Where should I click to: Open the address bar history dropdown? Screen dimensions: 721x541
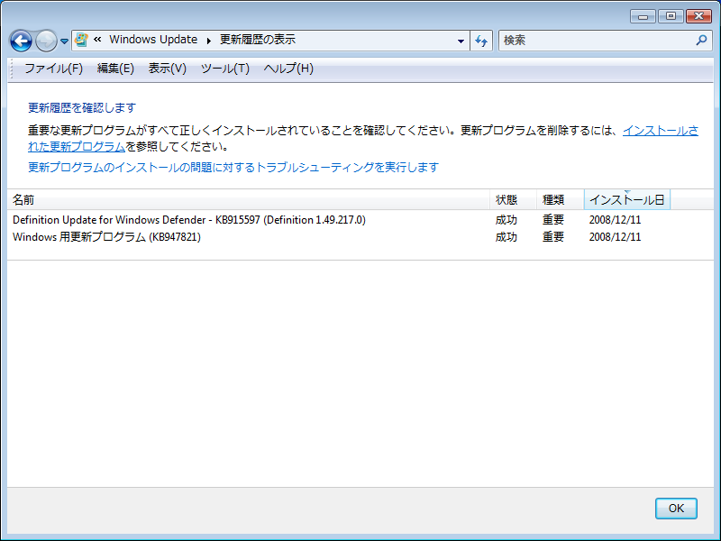click(461, 41)
